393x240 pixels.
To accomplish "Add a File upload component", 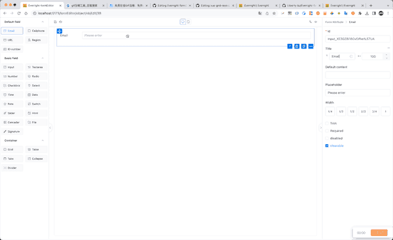I will coord(36,122).
